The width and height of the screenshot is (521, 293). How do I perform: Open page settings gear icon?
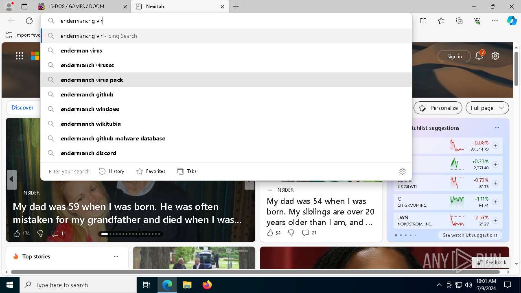[495, 56]
